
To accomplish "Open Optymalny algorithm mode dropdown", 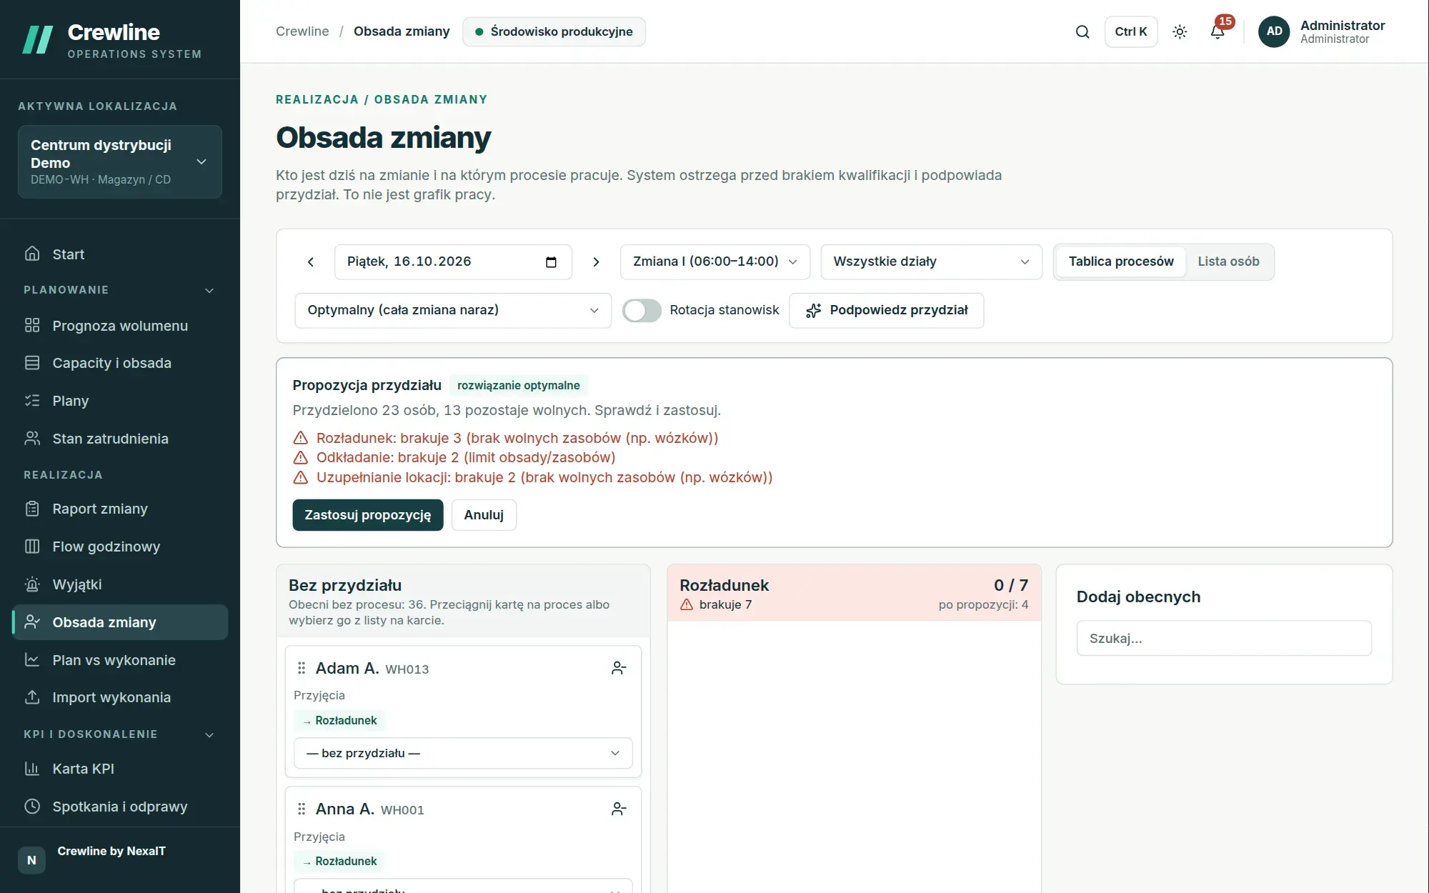I will (x=453, y=311).
